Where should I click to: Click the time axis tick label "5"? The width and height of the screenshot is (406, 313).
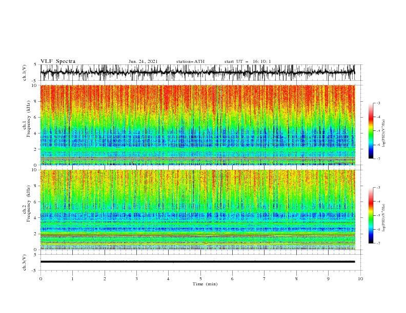(x=200, y=279)
